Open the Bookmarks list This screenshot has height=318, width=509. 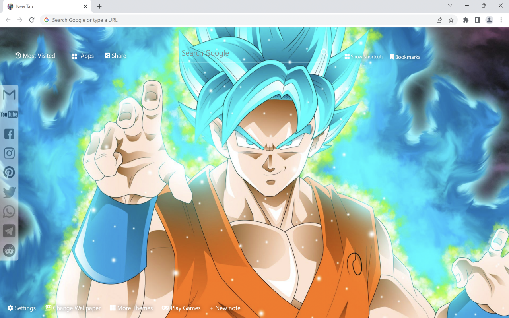[x=405, y=57]
